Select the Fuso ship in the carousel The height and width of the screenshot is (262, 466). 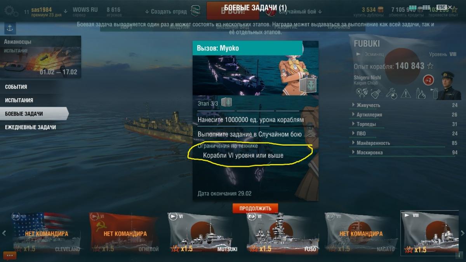point(282,233)
